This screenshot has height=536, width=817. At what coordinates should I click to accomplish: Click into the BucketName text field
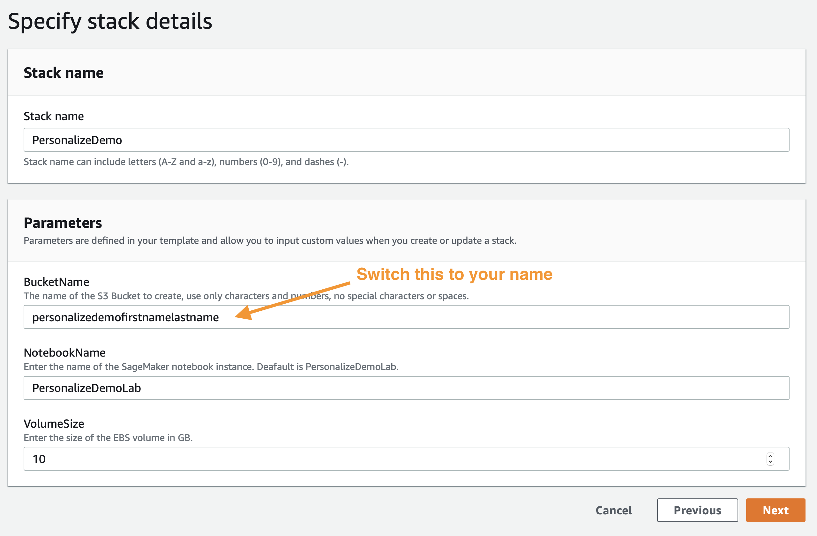407,317
